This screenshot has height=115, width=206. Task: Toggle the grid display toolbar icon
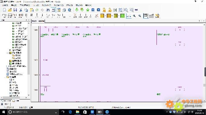(151, 16)
